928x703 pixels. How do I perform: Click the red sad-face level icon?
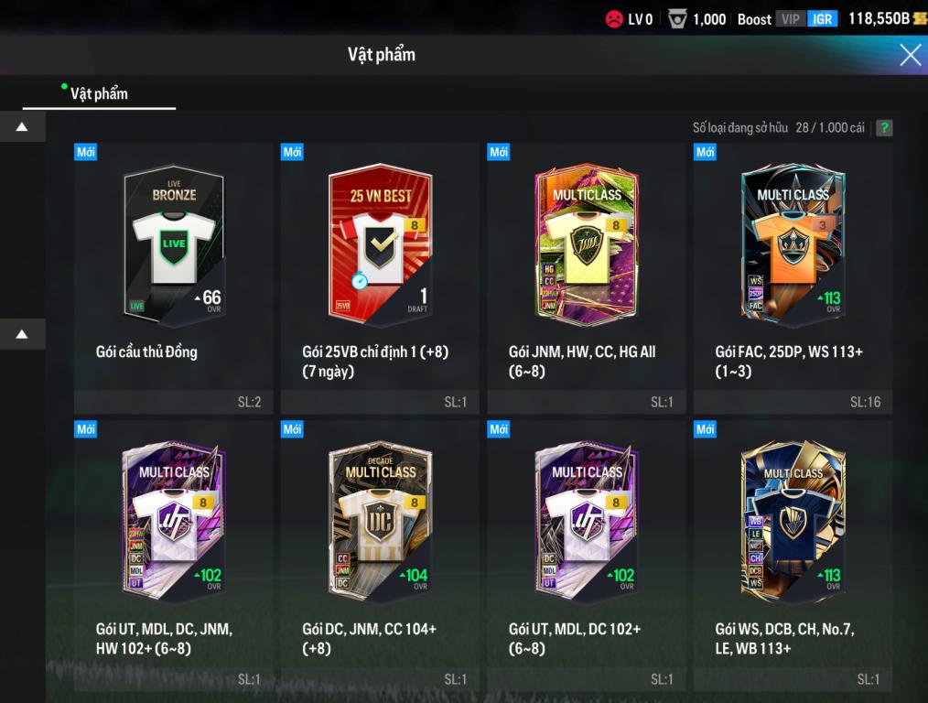coord(614,19)
